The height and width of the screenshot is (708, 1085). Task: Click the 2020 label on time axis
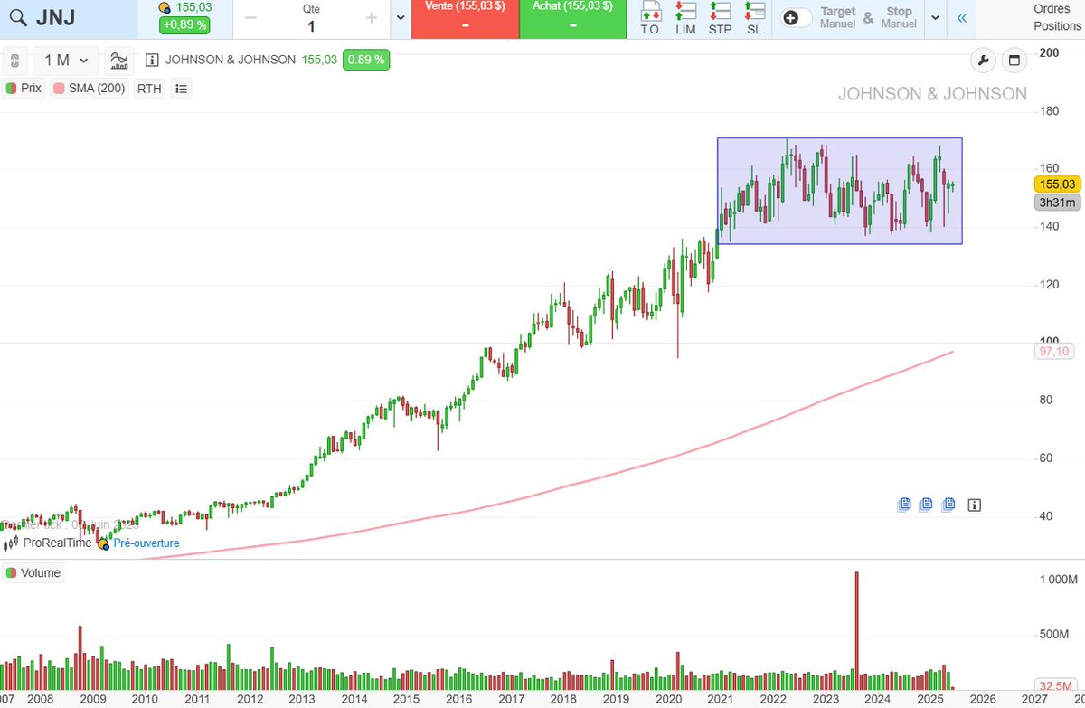[667, 699]
